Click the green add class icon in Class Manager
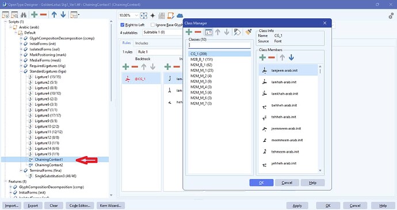The image size is (397, 210). (189, 32)
